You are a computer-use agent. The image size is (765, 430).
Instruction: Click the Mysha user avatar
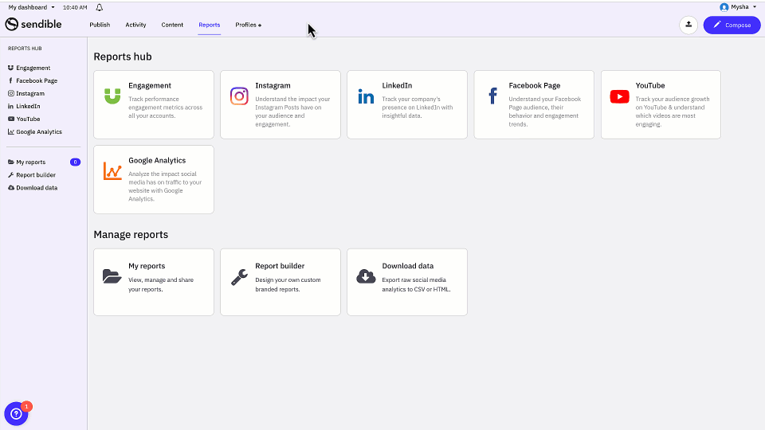click(x=724, y=7)
